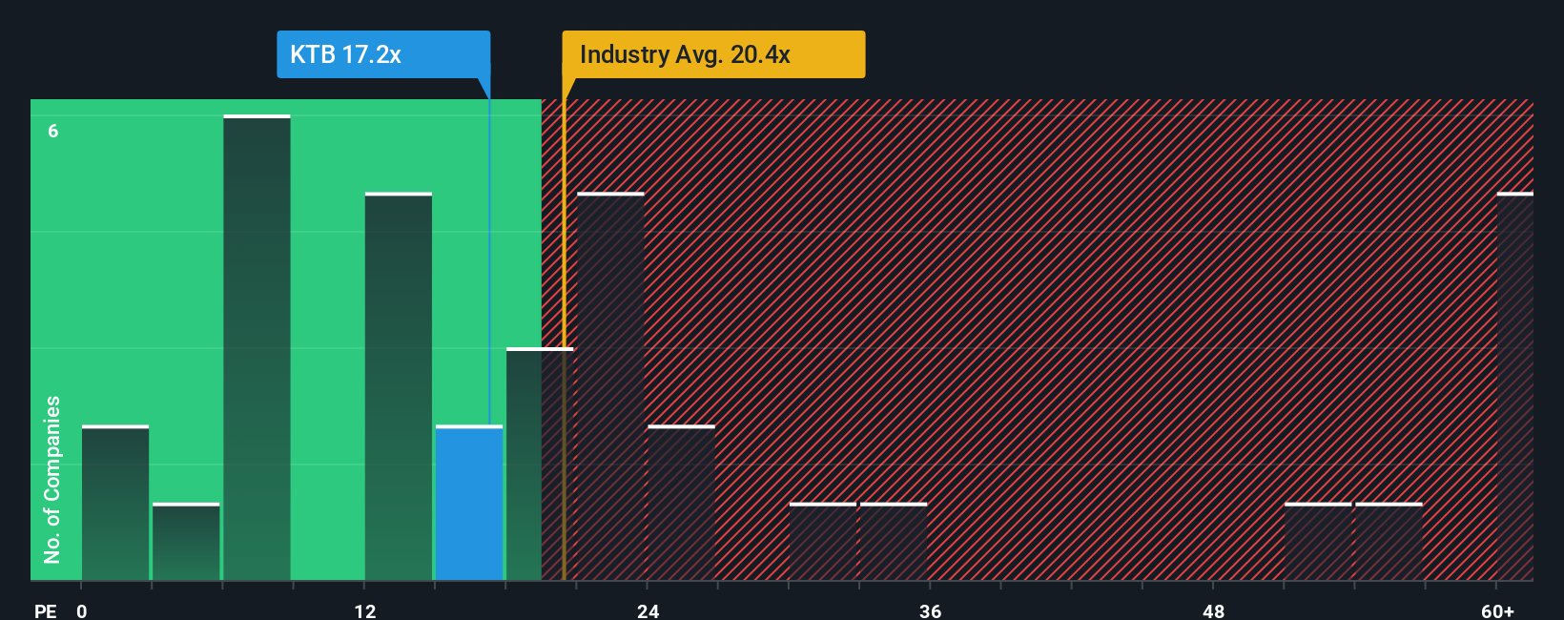Select the green bar starting at PE 12
The height and width of the screenshot is (620, 1564).
[x=399, y=386]
